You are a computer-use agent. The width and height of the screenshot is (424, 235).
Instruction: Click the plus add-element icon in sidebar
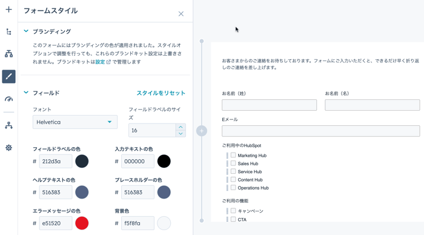[8, 10]
